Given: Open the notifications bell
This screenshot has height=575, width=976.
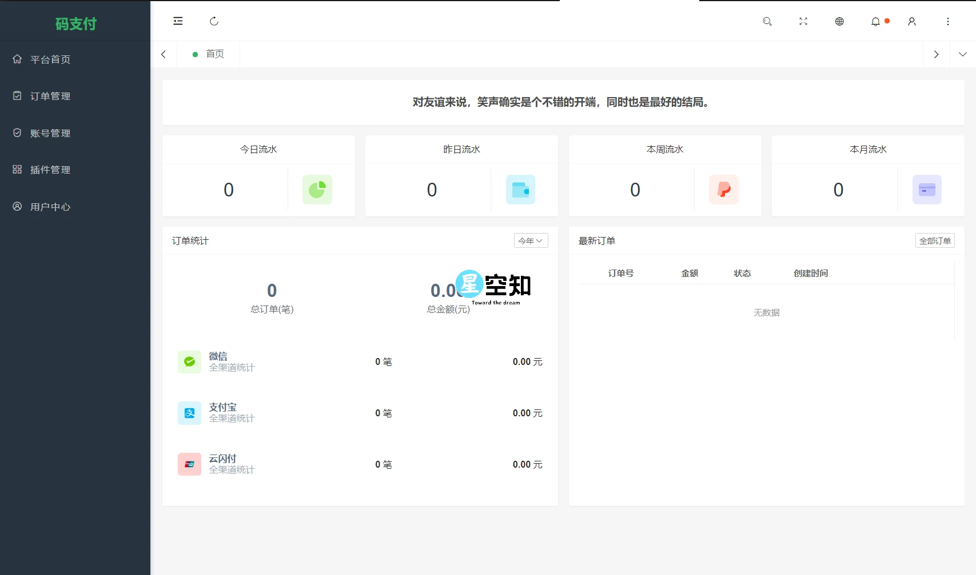Looking at the screenshot, I should [x=875, y=21].
